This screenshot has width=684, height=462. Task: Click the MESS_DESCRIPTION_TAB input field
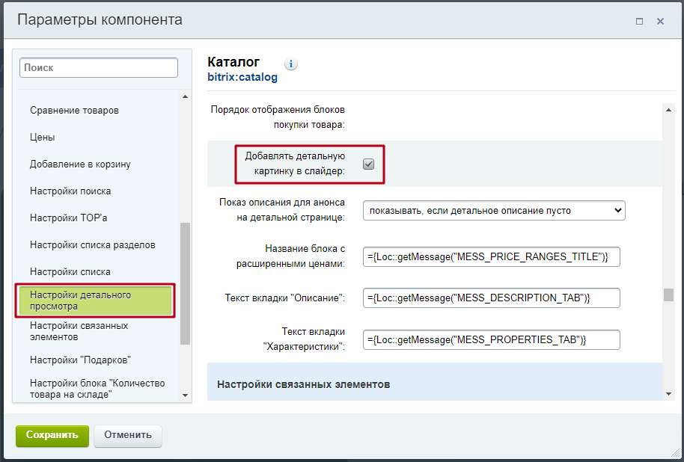coord(491,298)
